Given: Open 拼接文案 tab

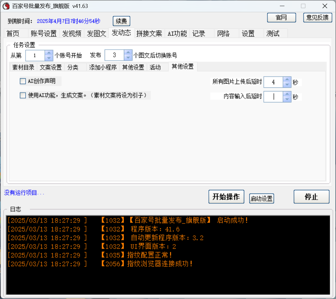Looking at the screenshot, I should pyautogui.click(x=149, y=34).
